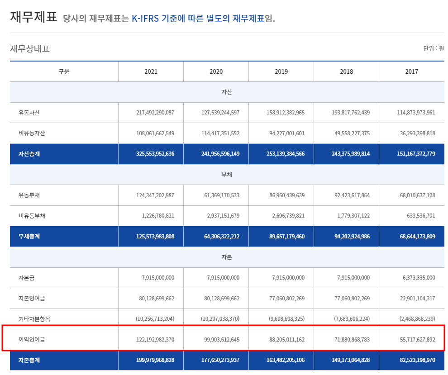
Task: Click retained earnings 122,192,982,370
Action: [155, 339]
